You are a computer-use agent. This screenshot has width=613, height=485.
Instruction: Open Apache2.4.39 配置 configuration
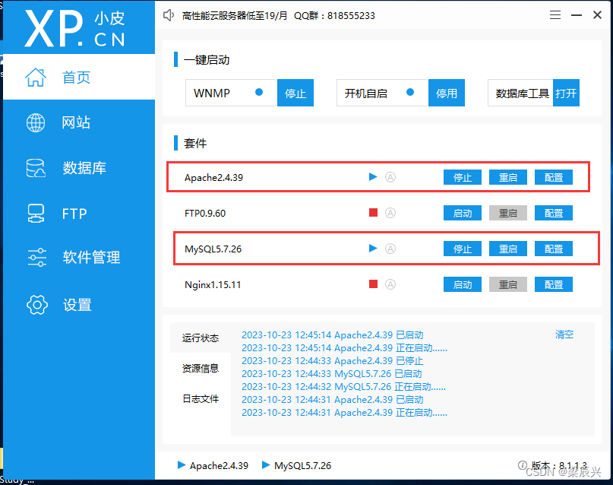(x=554, y=177)
